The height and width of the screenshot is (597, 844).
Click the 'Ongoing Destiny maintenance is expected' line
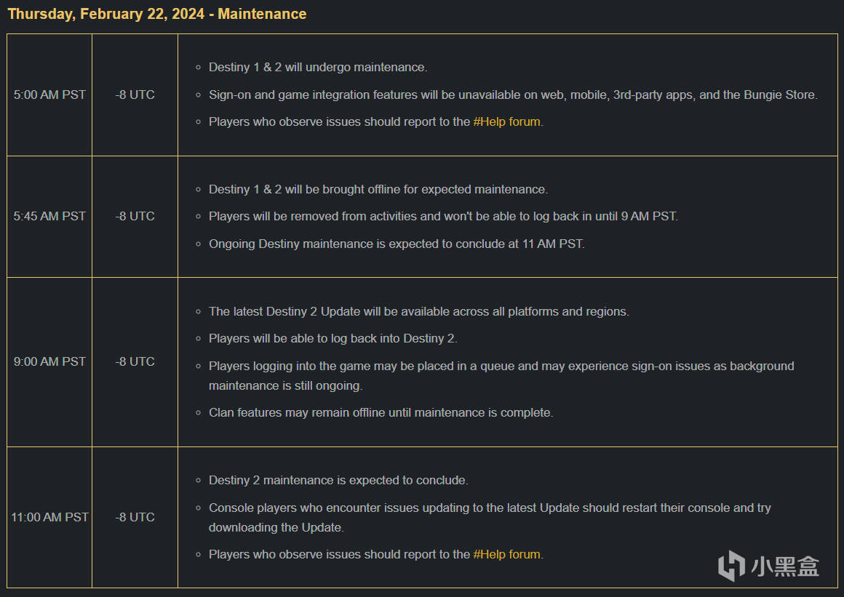point(396,244)
